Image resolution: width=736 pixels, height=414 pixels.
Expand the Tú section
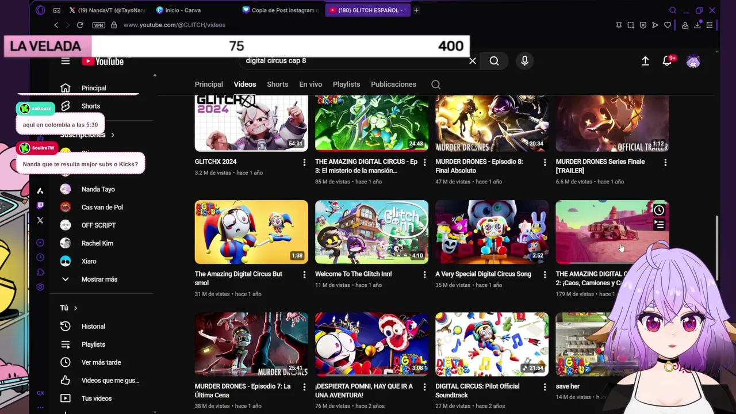tap(68, 308)
